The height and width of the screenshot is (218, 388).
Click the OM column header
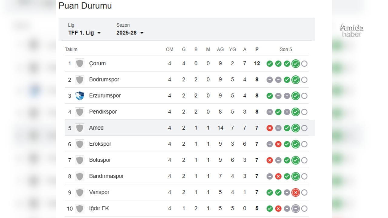pyautogui.click(x=170, y=49)
